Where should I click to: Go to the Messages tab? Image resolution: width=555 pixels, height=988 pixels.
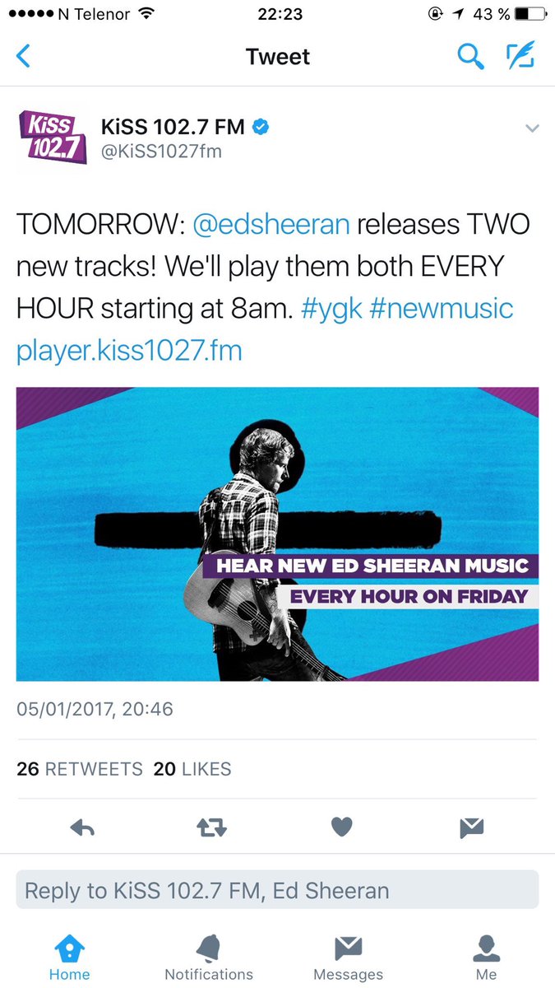(348, 958)
